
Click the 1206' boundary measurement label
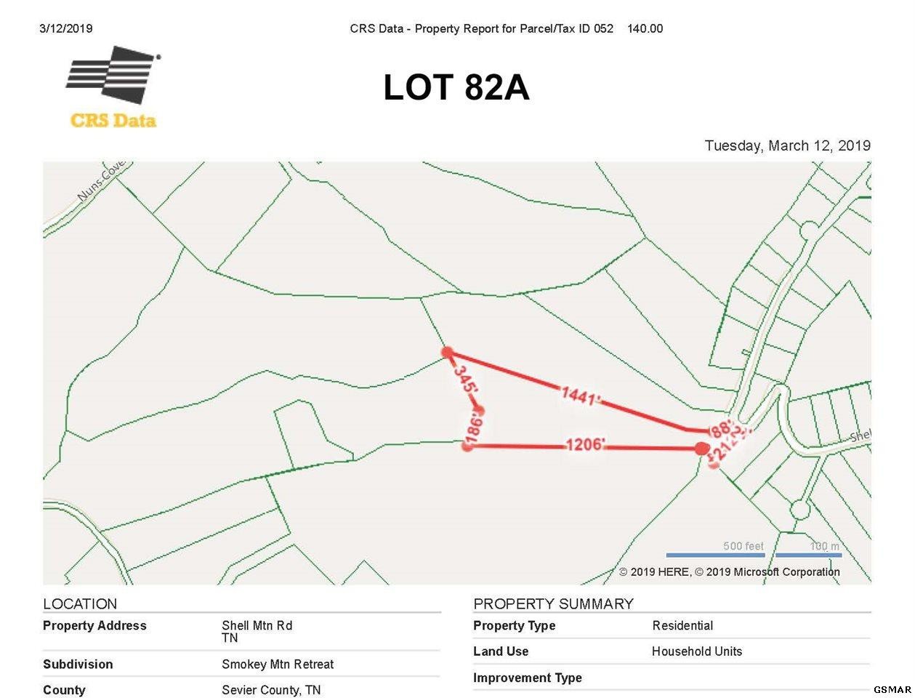586,444
